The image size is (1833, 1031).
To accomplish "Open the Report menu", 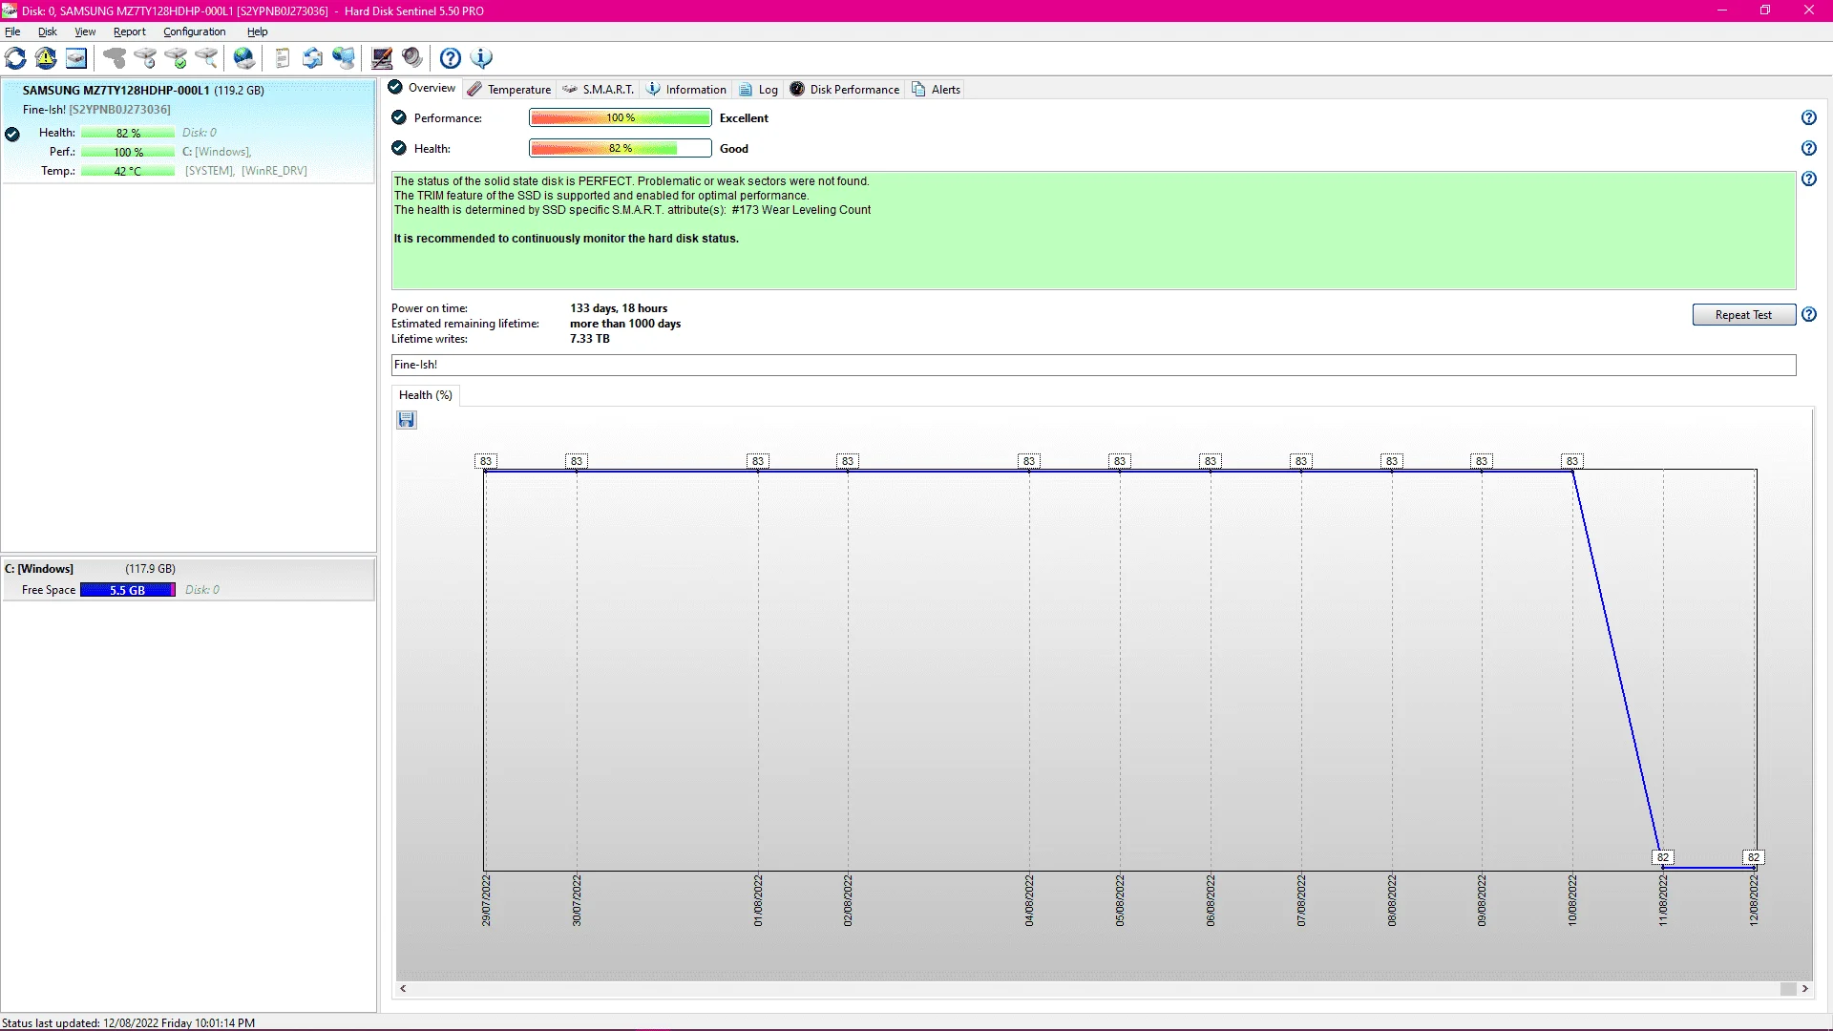I will pyautogui.click(x=130, y=32).
